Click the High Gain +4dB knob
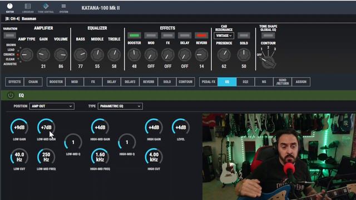This screenshot has height=200, width=356. (154, 127)
